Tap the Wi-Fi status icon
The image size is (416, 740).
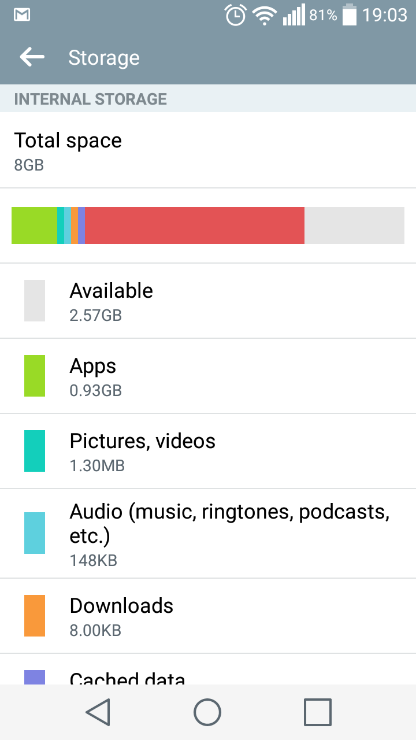[x=265, y=16]
